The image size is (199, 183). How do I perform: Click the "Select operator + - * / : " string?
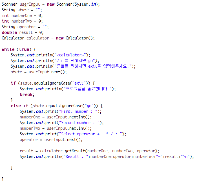click(x=90, y=134)
